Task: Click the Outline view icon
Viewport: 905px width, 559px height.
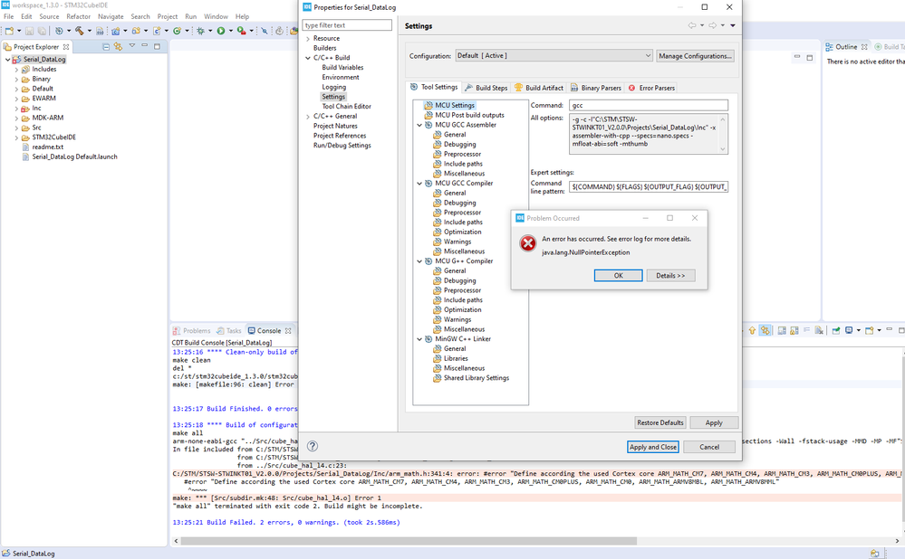Action: tap(830, 47)
